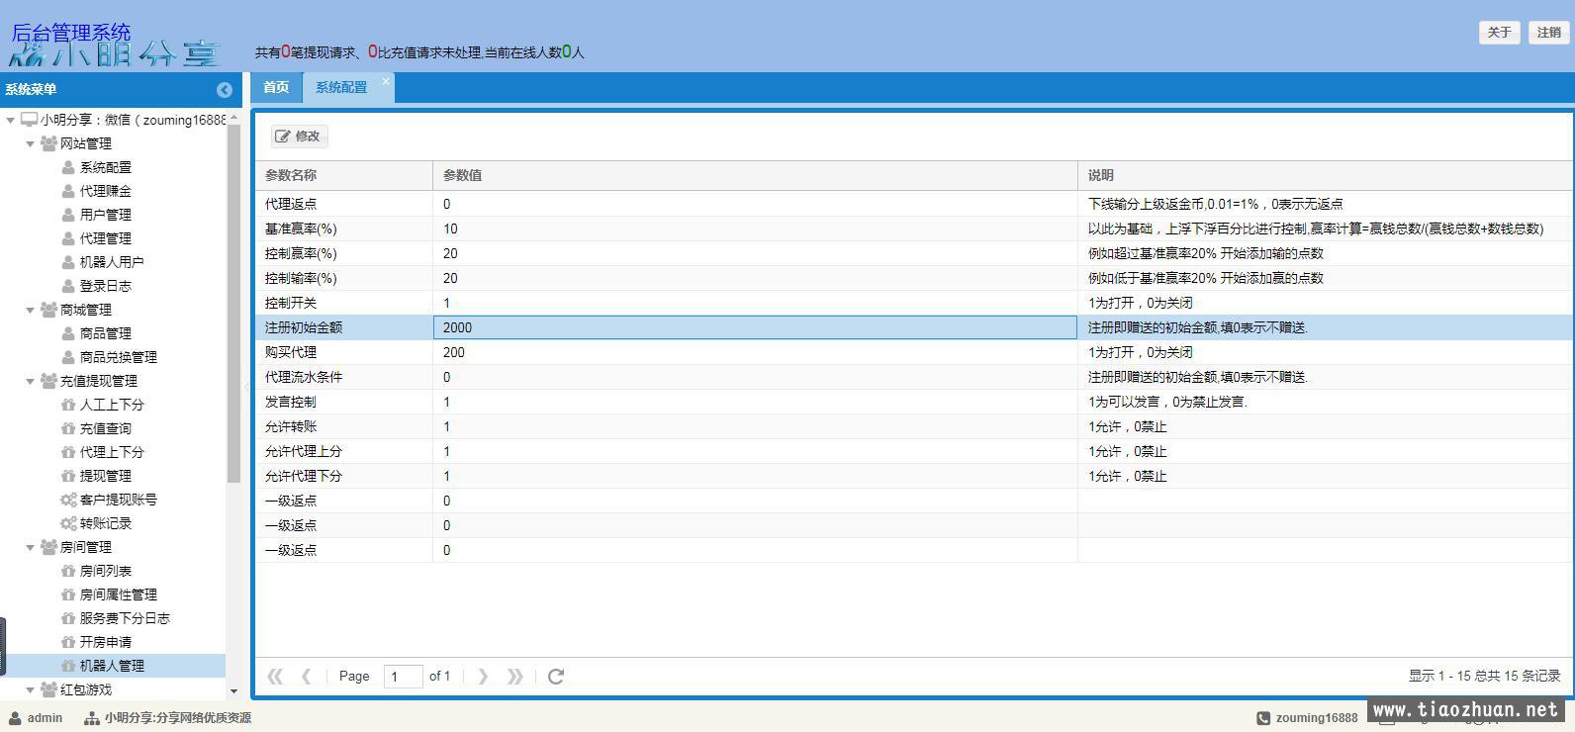
Task: Click the group icon beside 房间管理
Action: tap(48, 547)
